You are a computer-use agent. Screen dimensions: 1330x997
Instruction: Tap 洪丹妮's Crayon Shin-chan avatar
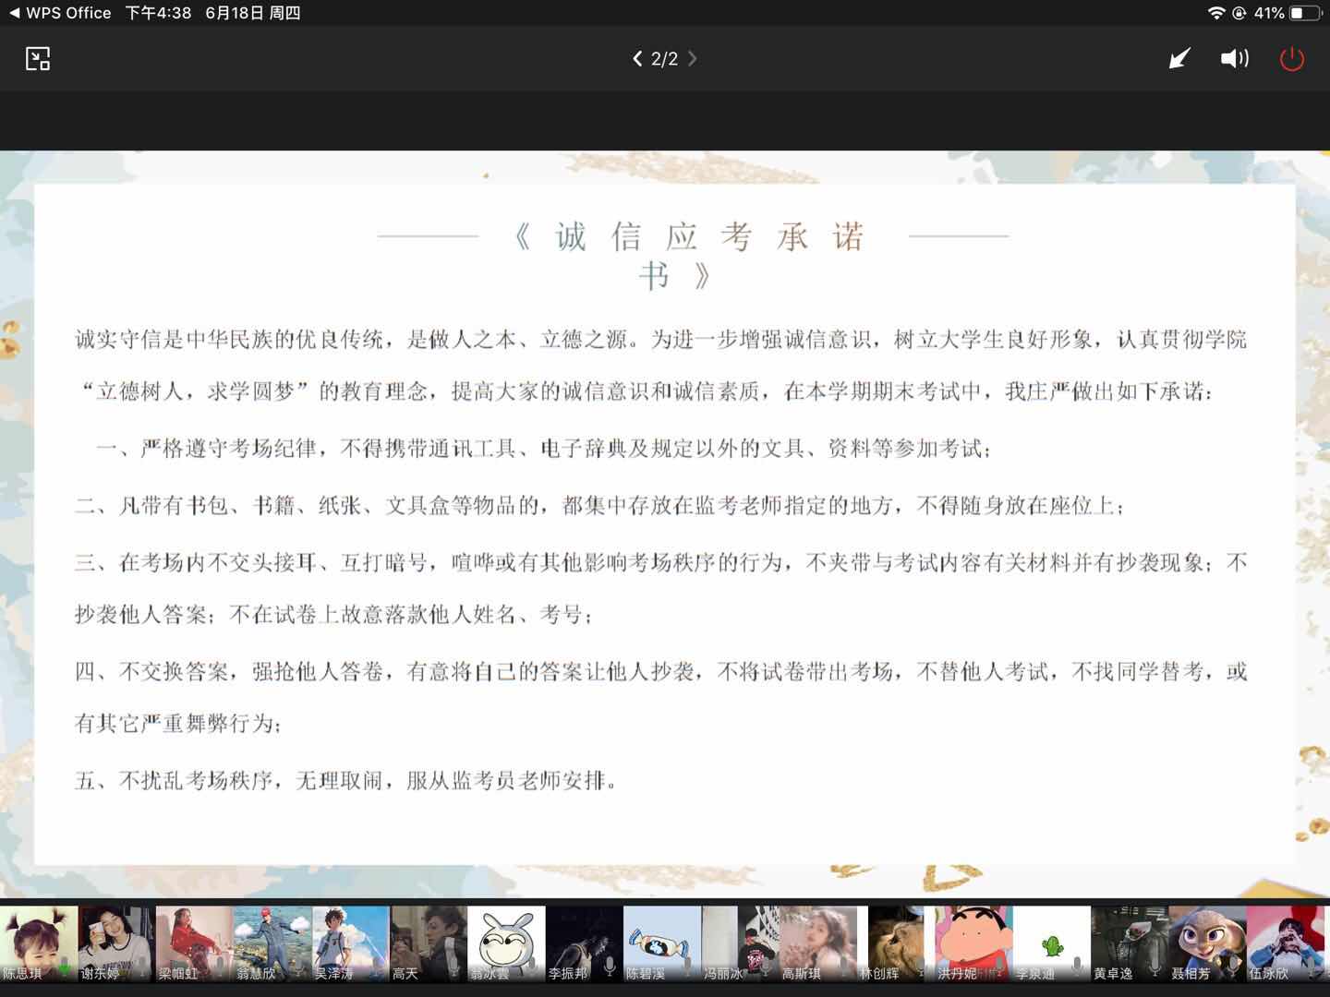point(974,937)
